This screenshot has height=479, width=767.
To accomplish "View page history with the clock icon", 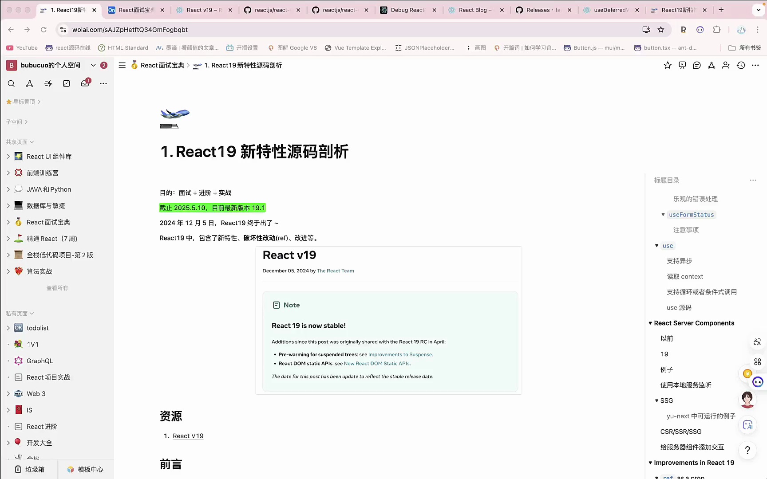I will 741,65.
